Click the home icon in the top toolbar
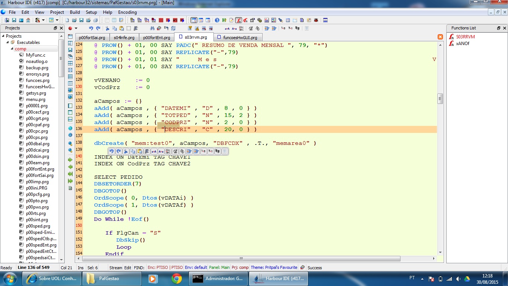 (28, 20)
